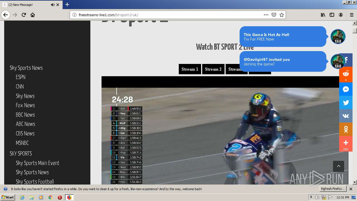Image resolution: width=357 pixels, height=201 pixels.
Task: Open CNN channel link
Action: [20, 87]
